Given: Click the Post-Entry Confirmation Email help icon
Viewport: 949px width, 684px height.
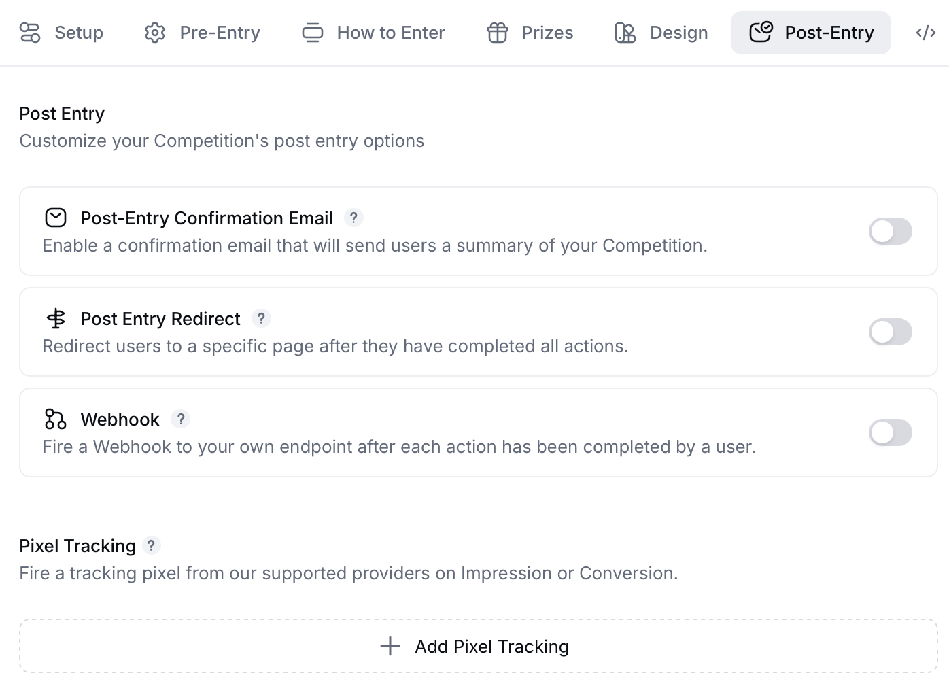Looking at the screenshot, I should click(353, 218).
